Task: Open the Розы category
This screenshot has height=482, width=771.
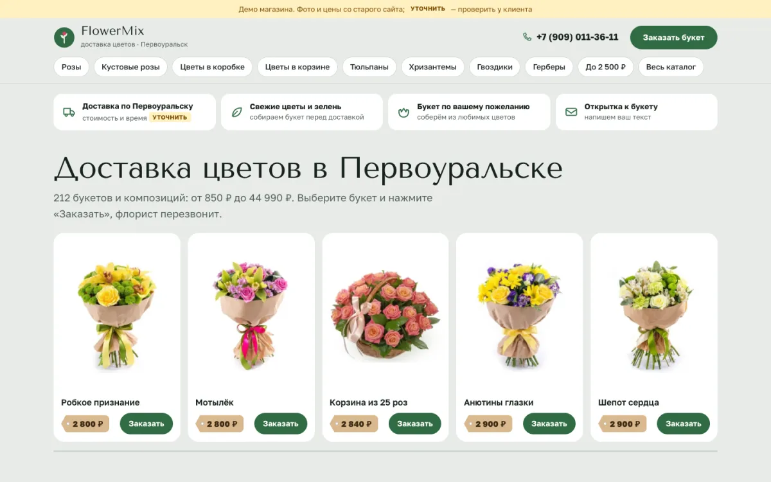Action: tap(71, 67)
